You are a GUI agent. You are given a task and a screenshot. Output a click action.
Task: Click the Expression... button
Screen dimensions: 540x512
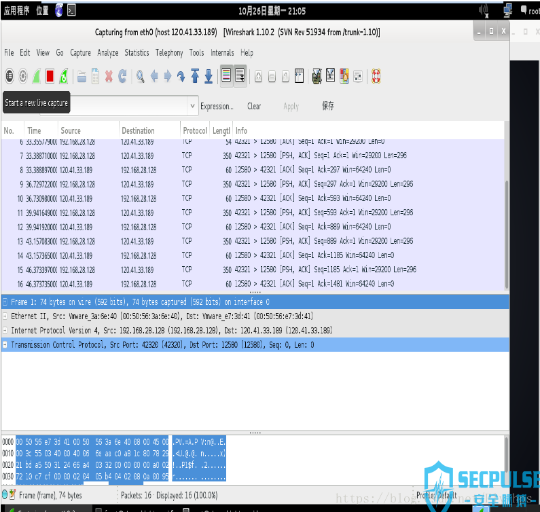(x=217, y=107)
